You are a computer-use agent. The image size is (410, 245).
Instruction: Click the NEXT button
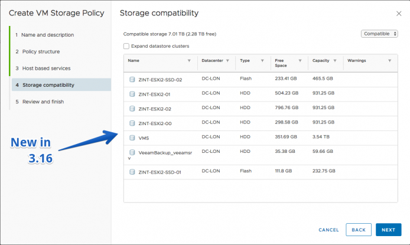click(x=388, y=230)
